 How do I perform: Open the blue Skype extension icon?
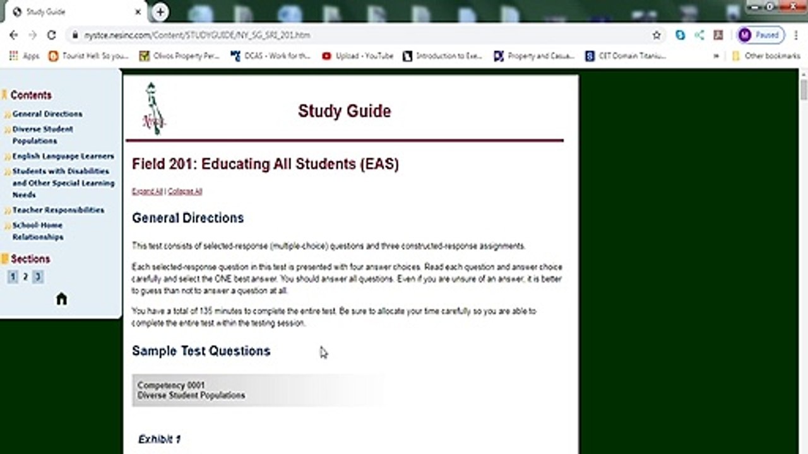[x=680, y=35]
